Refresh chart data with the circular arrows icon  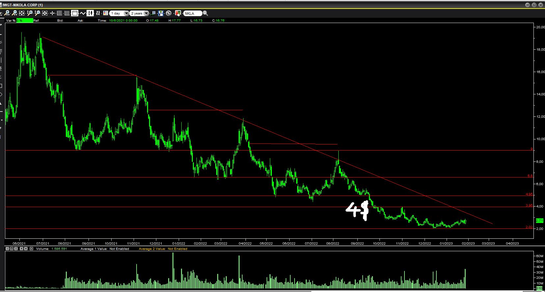(x=169, y=13)
